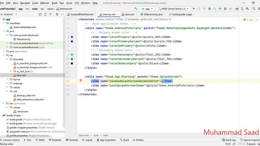
Task: Click the Make Project hammer icon
Action: 136,9
